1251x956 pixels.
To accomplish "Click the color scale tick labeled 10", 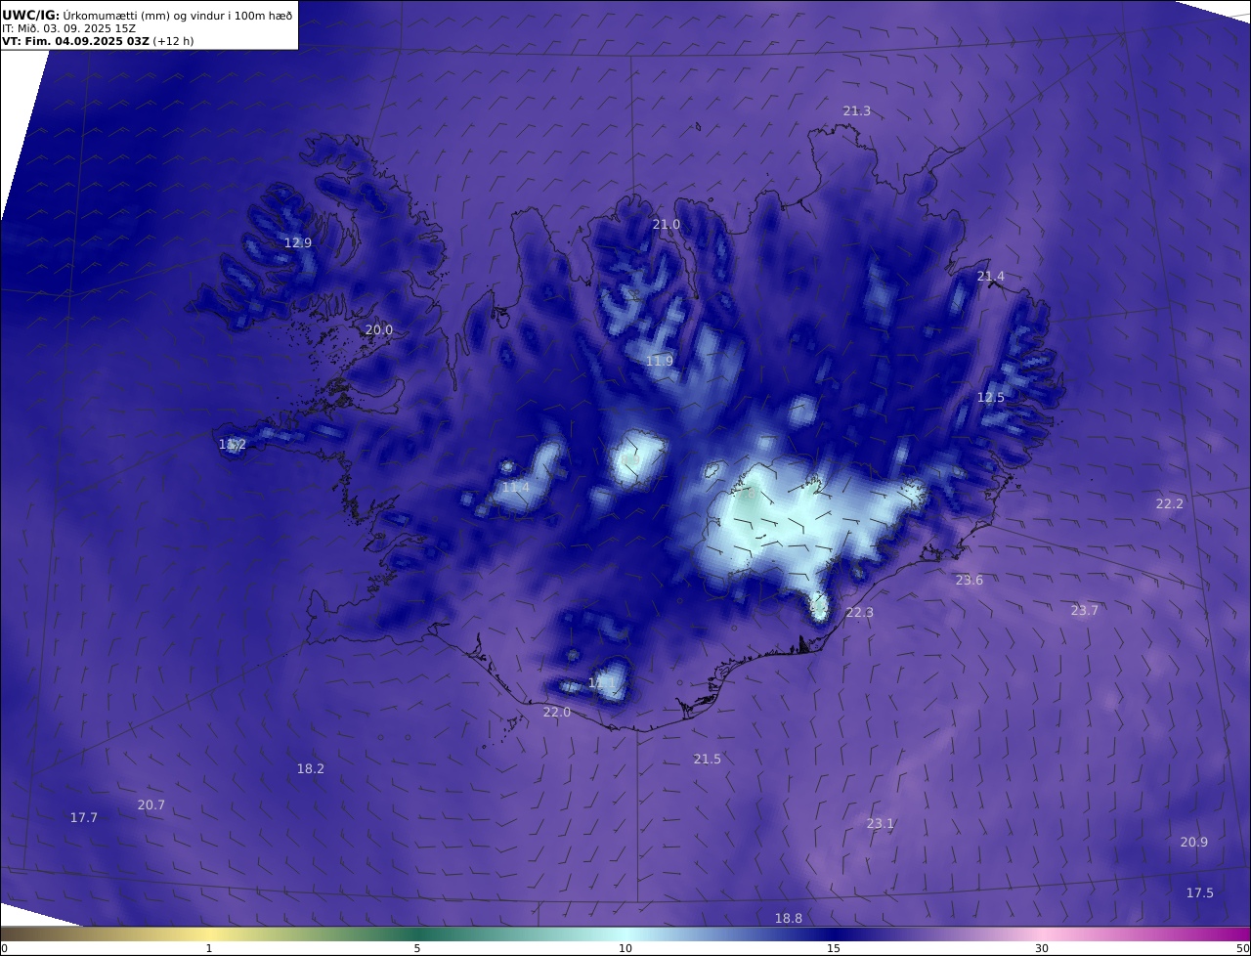I will pyautogui.click(x=625, y=949).
